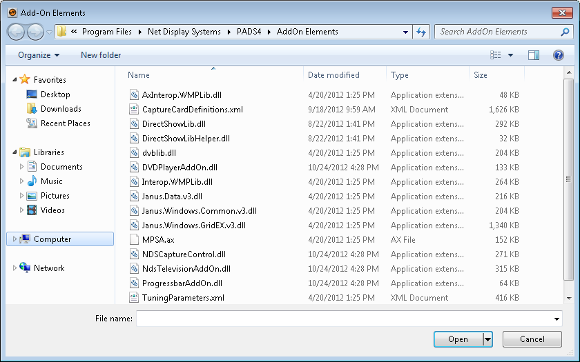
Task: Sort files by Date modified column
Action: coord(334,75)
